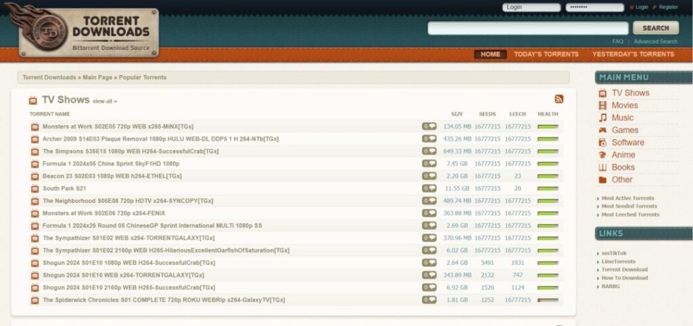Select TV Shows in Main Menu
The height and width of the screenshot is (326, 693).
(x=630, y=93)
